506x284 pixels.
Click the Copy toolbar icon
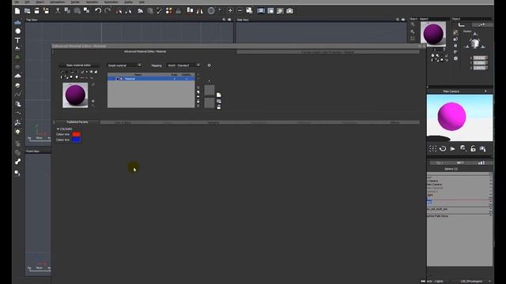click(x=67, y=10)
